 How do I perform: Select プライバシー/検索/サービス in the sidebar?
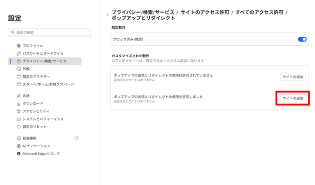(45, 61)
